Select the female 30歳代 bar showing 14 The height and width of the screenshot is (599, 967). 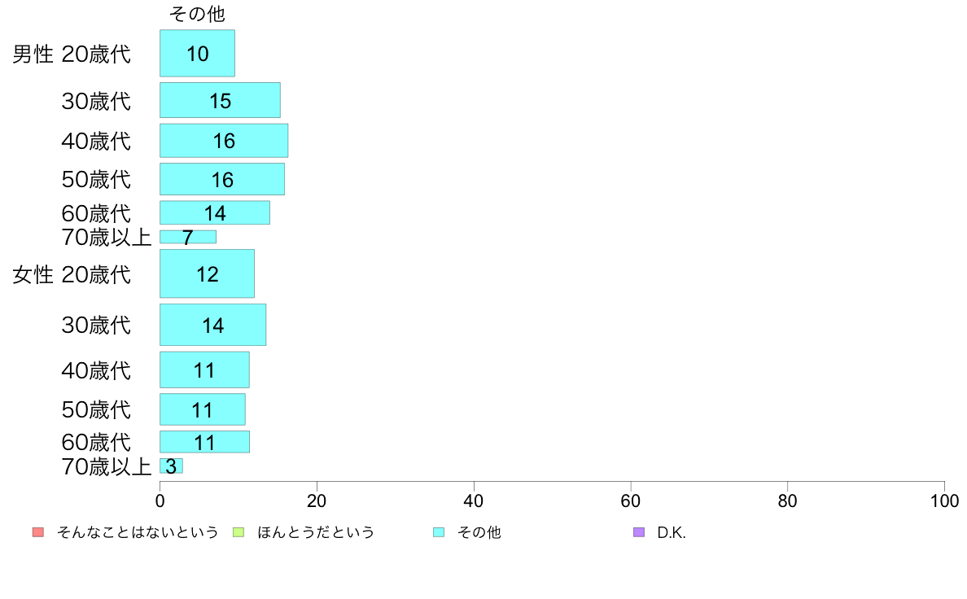[x=212, y=325]
